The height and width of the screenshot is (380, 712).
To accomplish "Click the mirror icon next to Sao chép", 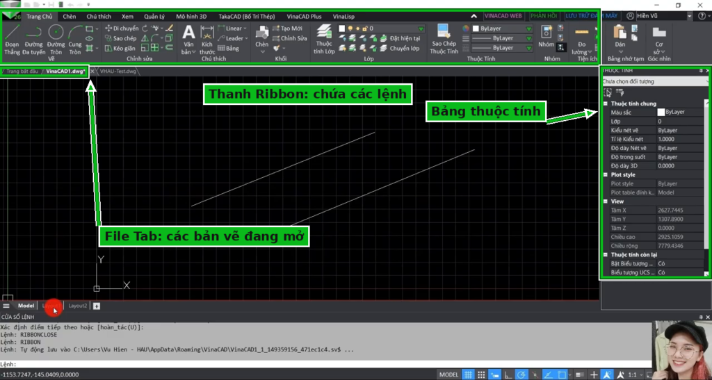I will click(x=145, y=38).
